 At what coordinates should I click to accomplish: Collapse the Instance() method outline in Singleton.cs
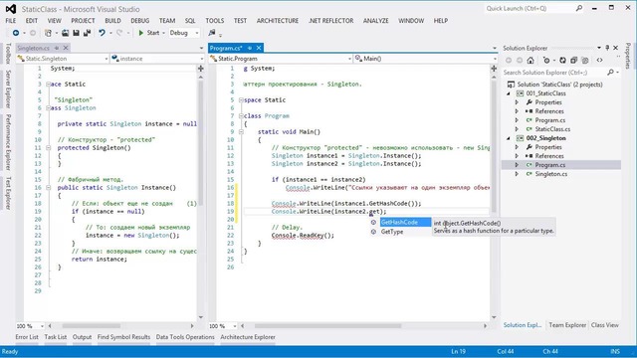(x=48, y=188)
